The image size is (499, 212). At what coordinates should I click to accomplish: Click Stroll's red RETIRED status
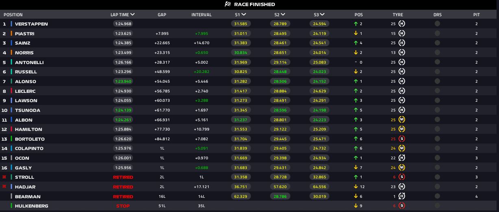click(123, 177)
